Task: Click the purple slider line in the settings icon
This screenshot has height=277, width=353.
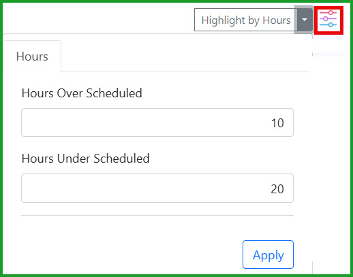Action: pyautogui.click(x=328, y=18)
